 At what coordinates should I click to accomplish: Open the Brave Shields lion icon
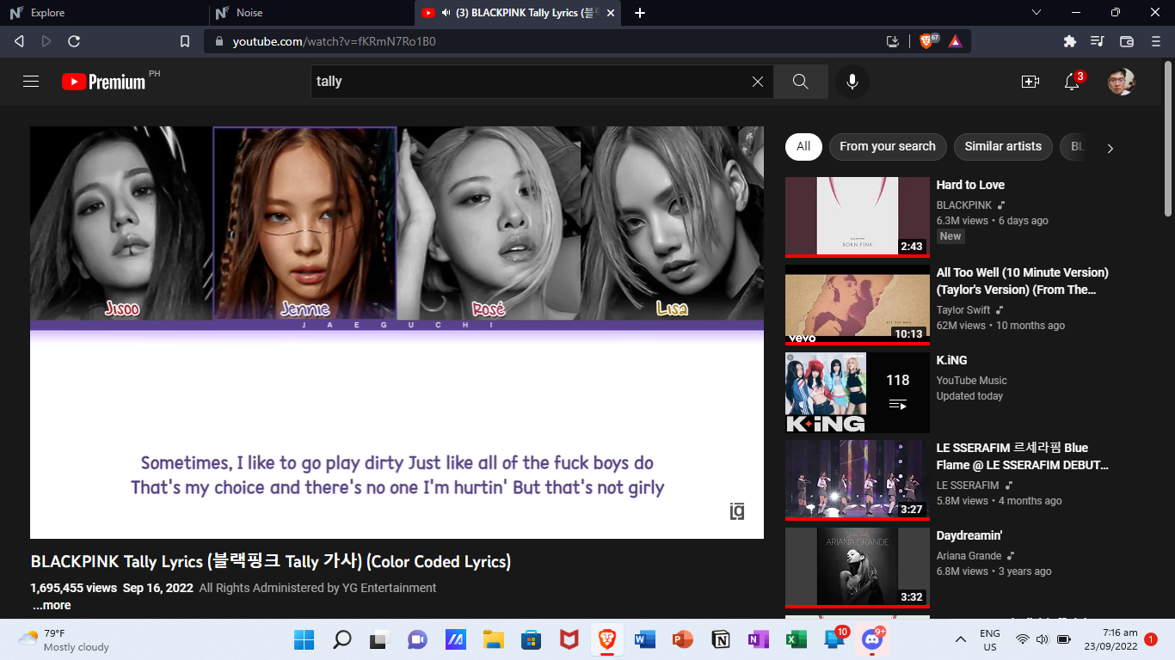tap(928, 41)
